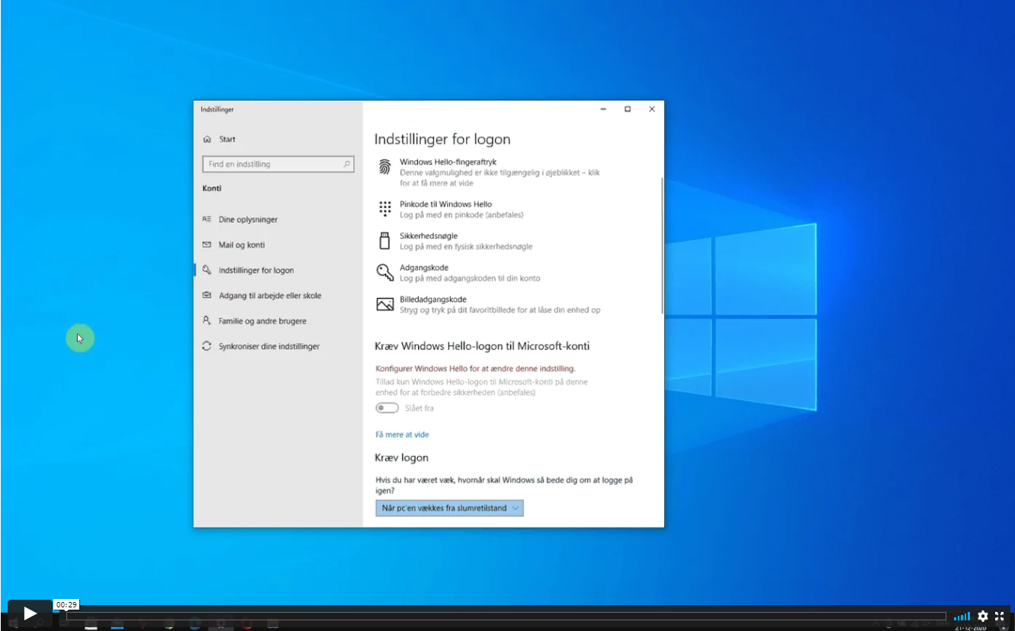Viewport: 1015px width, 631px height.
Task: Open 'Adgang til arbejde eller skole'
Action: [269, 296]
